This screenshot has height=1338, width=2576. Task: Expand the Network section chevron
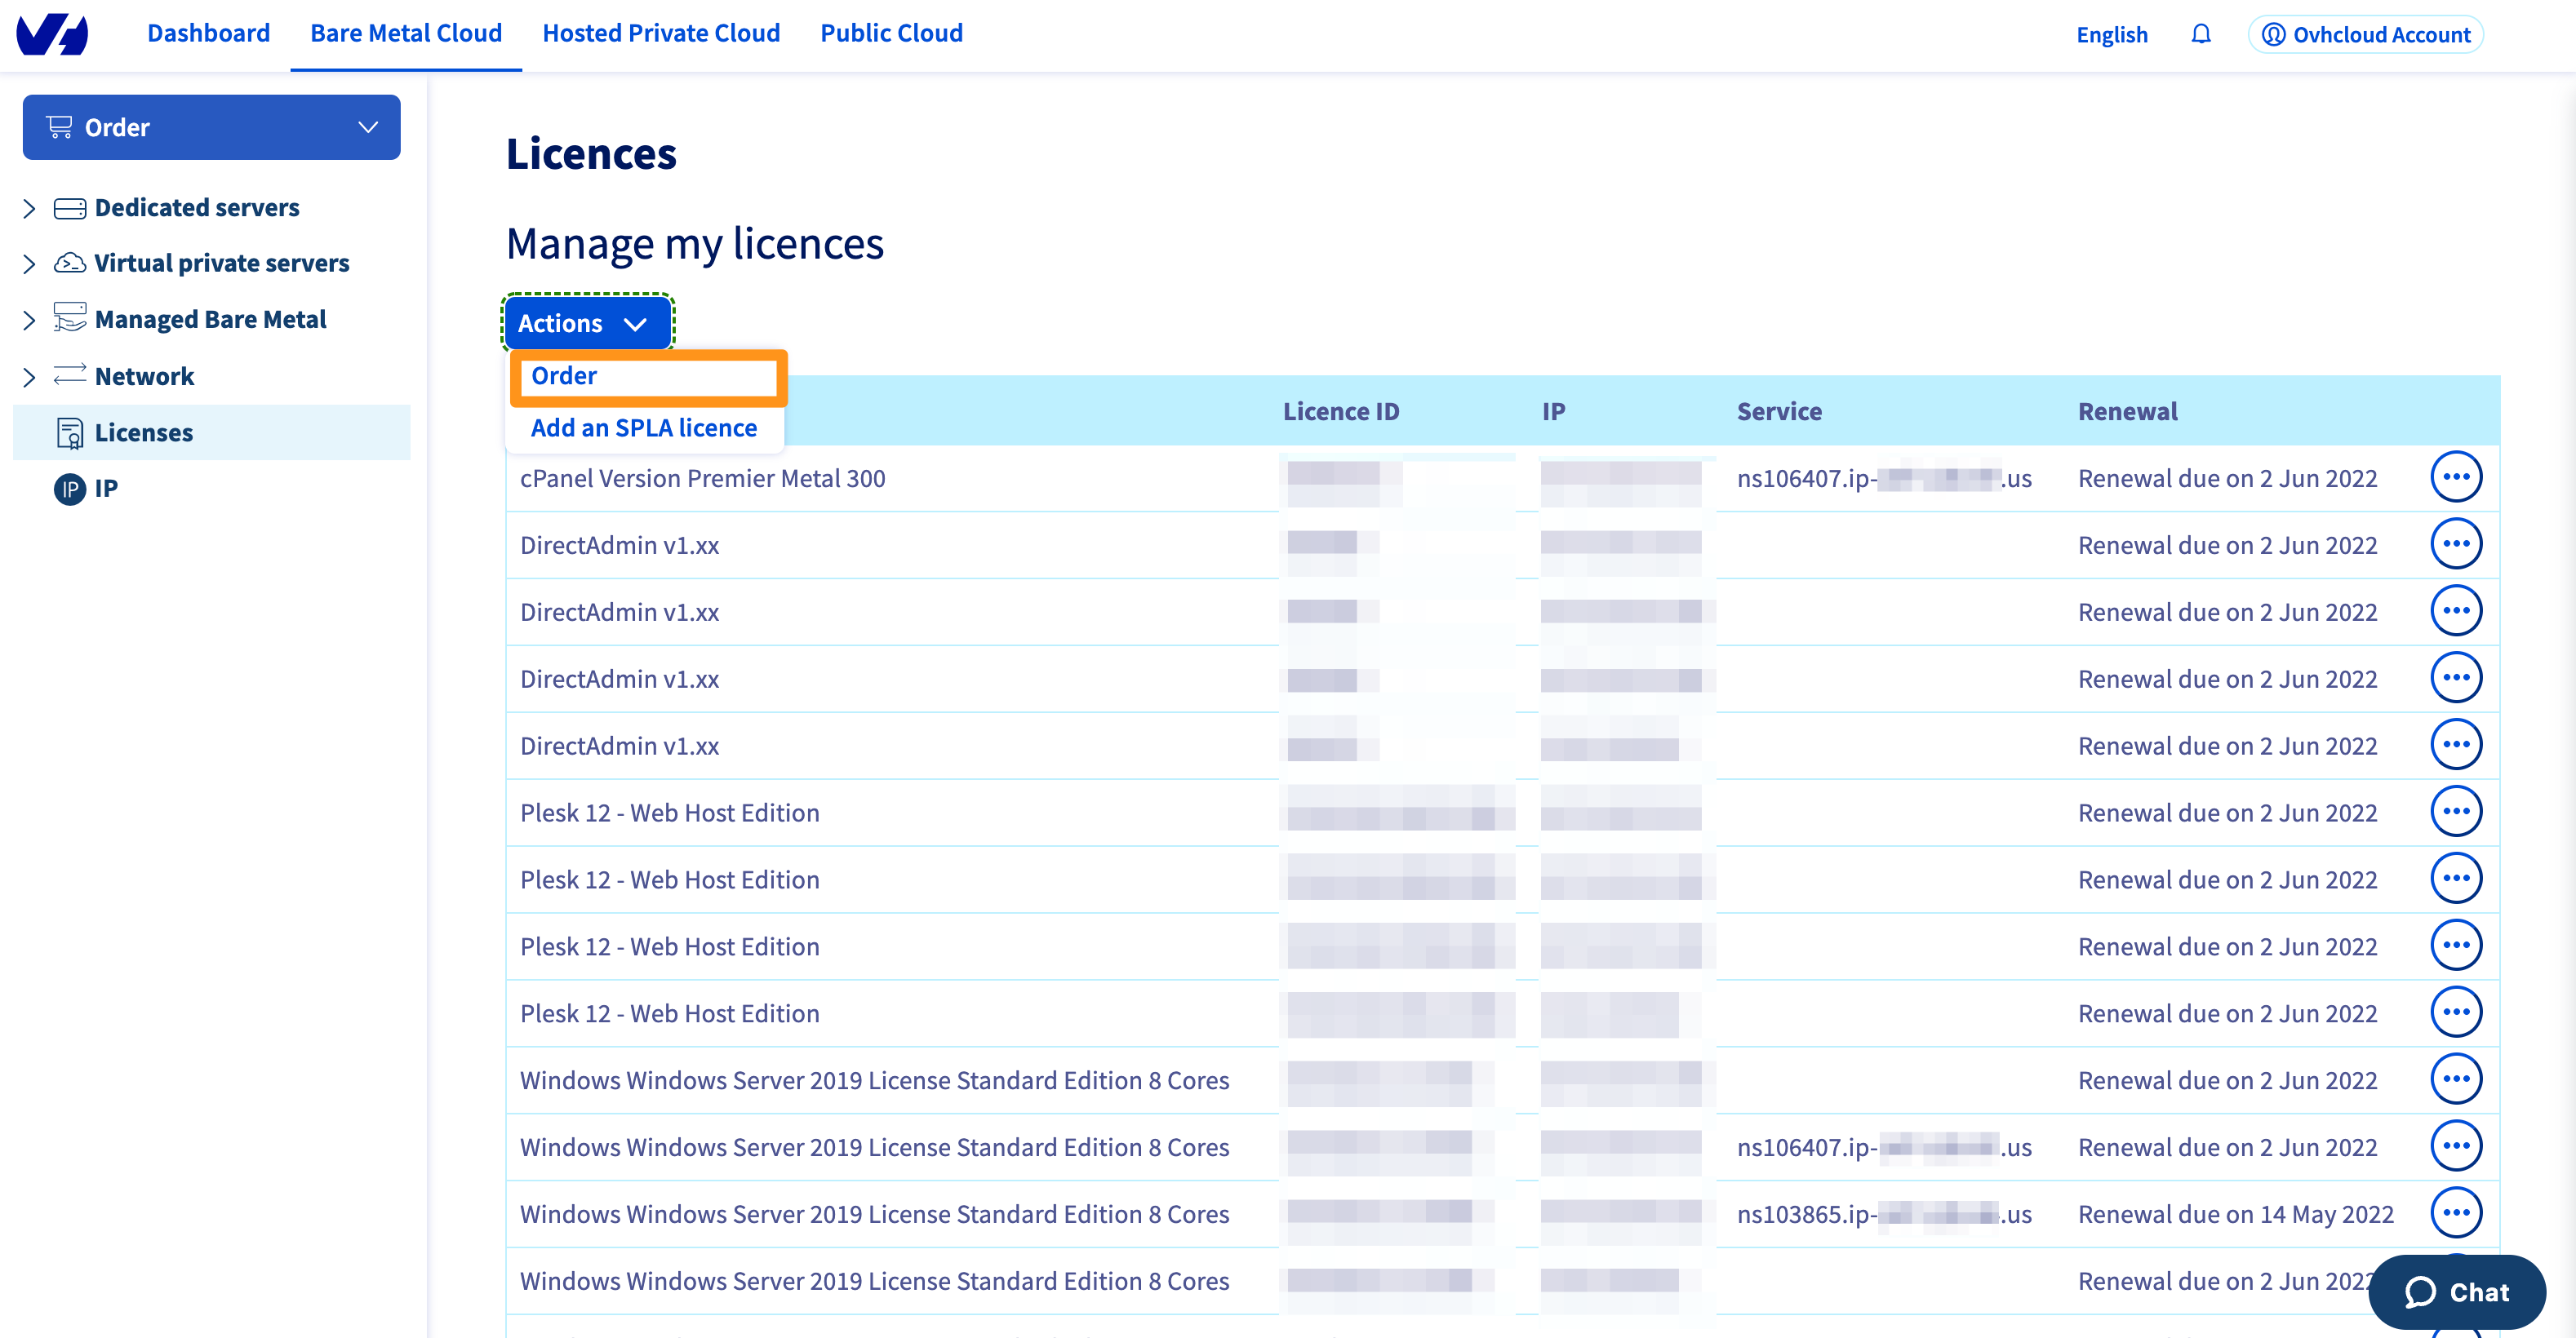(29, 377)
